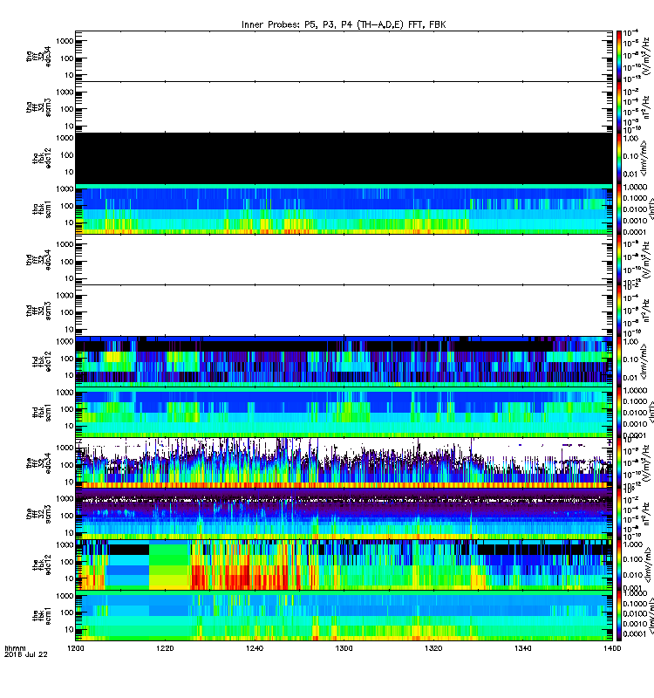This screenshot has width=654, height=698.
Task: Click inside the thd fbk edc12 spectrogram
Action: point(344,361)
